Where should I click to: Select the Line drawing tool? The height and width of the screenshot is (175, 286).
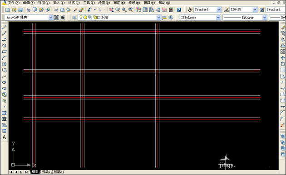[4, 27]
